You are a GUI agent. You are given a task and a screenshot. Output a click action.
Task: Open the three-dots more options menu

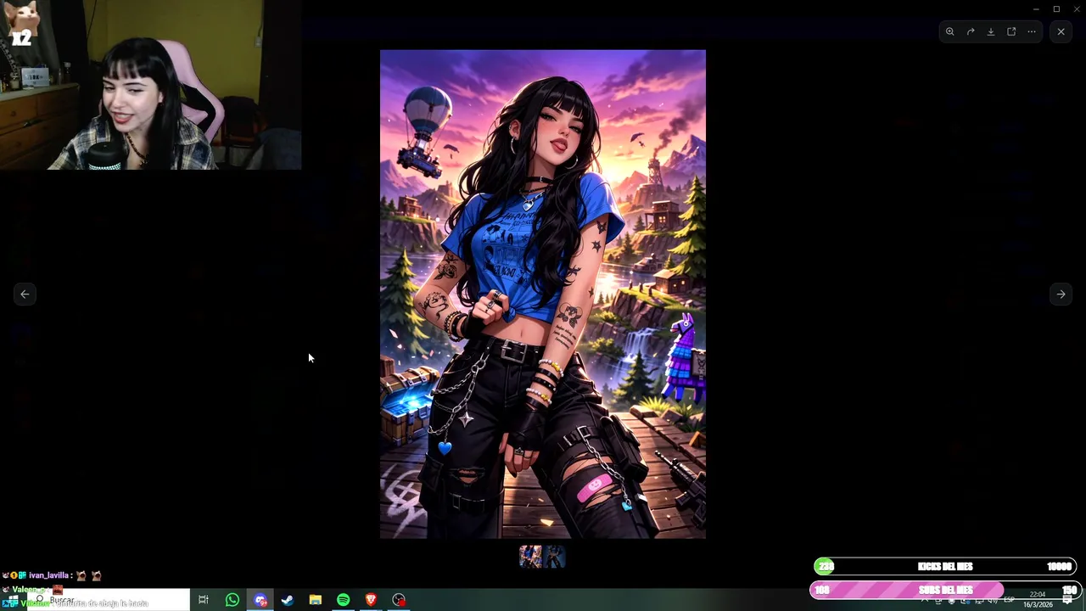pyautogui.click(x=1032, y=31)
